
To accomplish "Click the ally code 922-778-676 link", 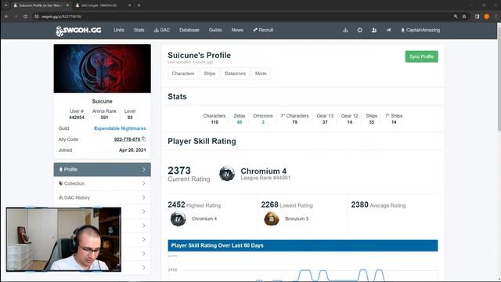I will [127, 139].
